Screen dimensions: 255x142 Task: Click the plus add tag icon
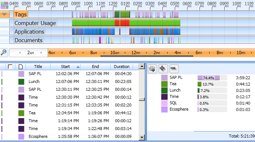coord(163,69)
